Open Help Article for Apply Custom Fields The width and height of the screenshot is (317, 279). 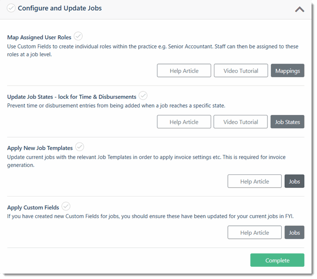point(254,233)
